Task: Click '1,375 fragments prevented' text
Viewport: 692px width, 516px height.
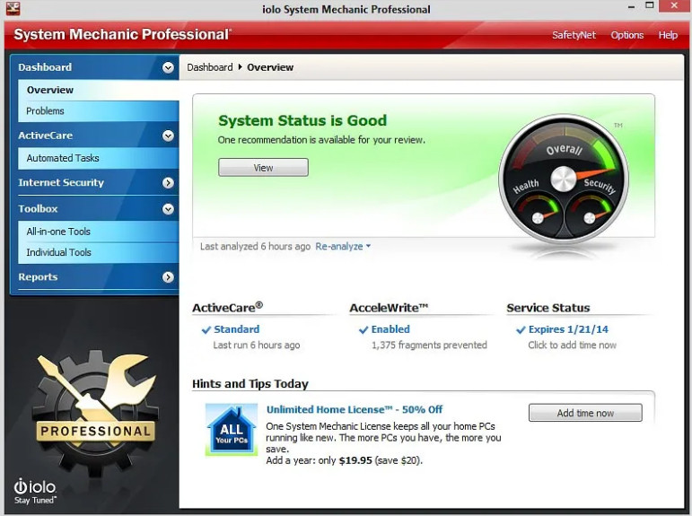Action: pyautogui.click(x=429, y=345)
